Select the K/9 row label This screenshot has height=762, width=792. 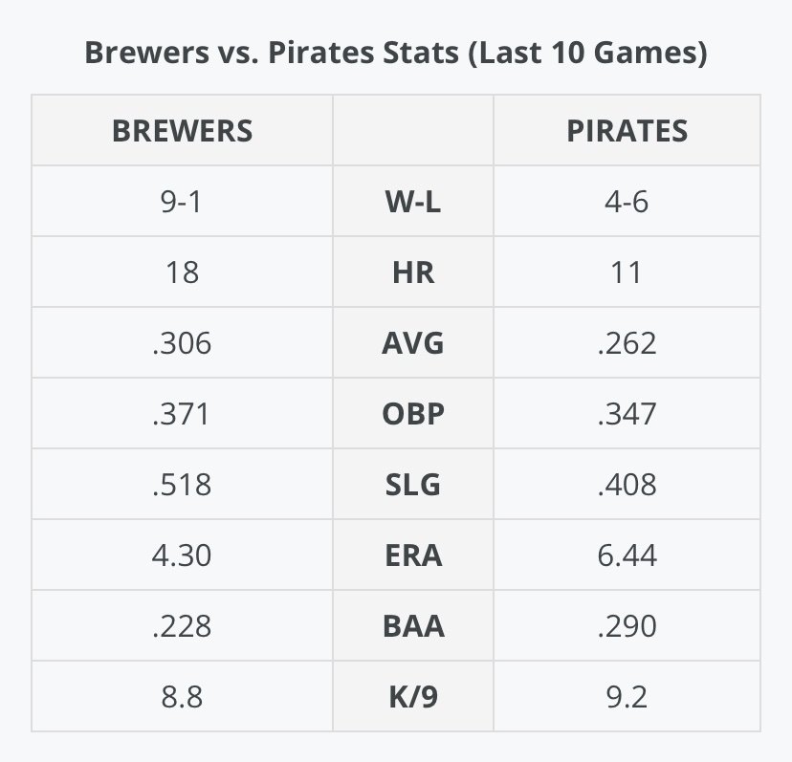(x=412, y=696)
